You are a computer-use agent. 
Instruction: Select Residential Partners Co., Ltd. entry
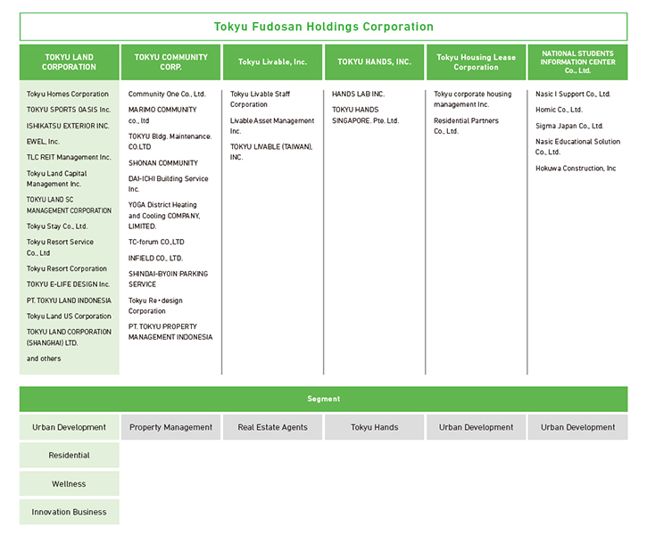[x=466, y=126]
